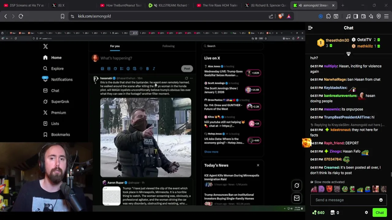Open the TrumpBestPresidentAllTime username in chat
392x220 pixels.
(x=347, y=117)
